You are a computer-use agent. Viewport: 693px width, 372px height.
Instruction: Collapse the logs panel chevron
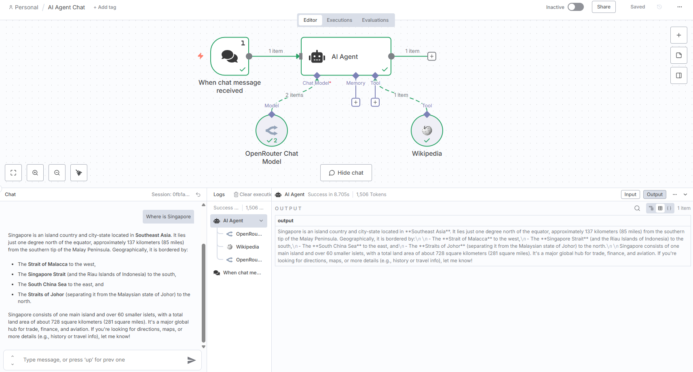point(685,194)
